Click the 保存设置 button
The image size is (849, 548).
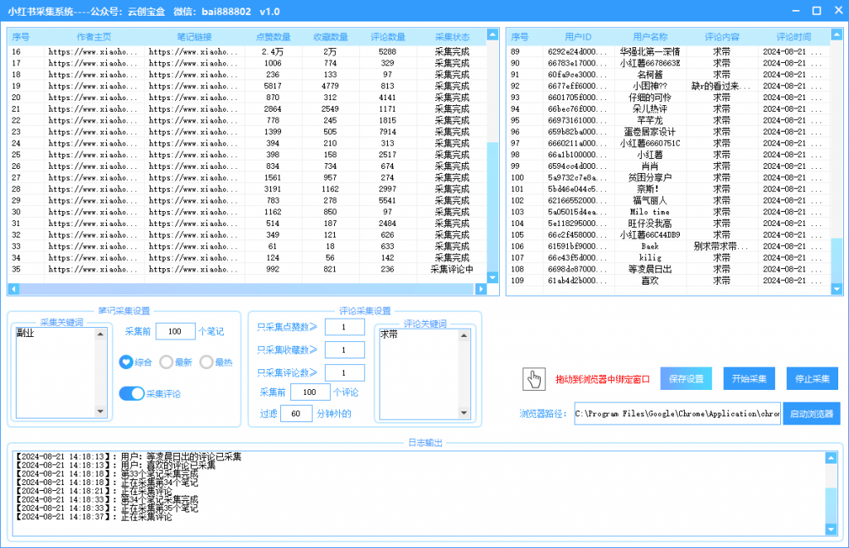tap(686, 379)
